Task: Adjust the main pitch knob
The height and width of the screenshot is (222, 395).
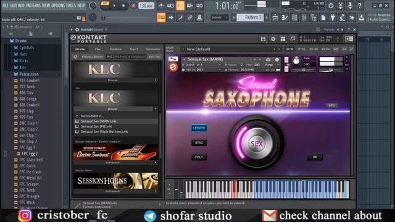Action: point(93,17)
